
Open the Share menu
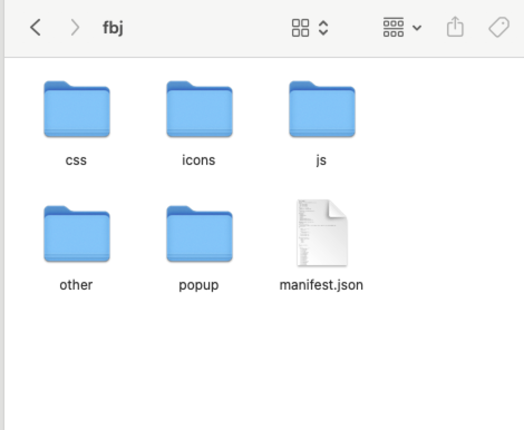(x=455, y=27)
